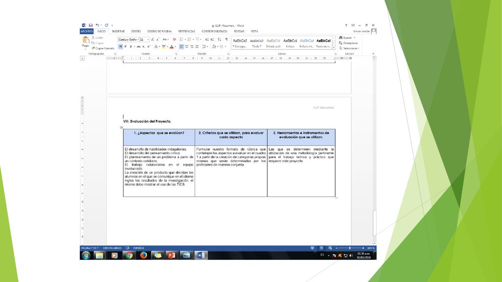This screenshot has height=282, width=502.
Task: Switch to read mode view
Action: point(312,248)
